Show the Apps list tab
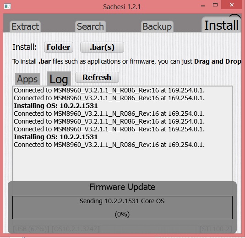This screenshot has height=238, width=245. [x=27, y=79]
